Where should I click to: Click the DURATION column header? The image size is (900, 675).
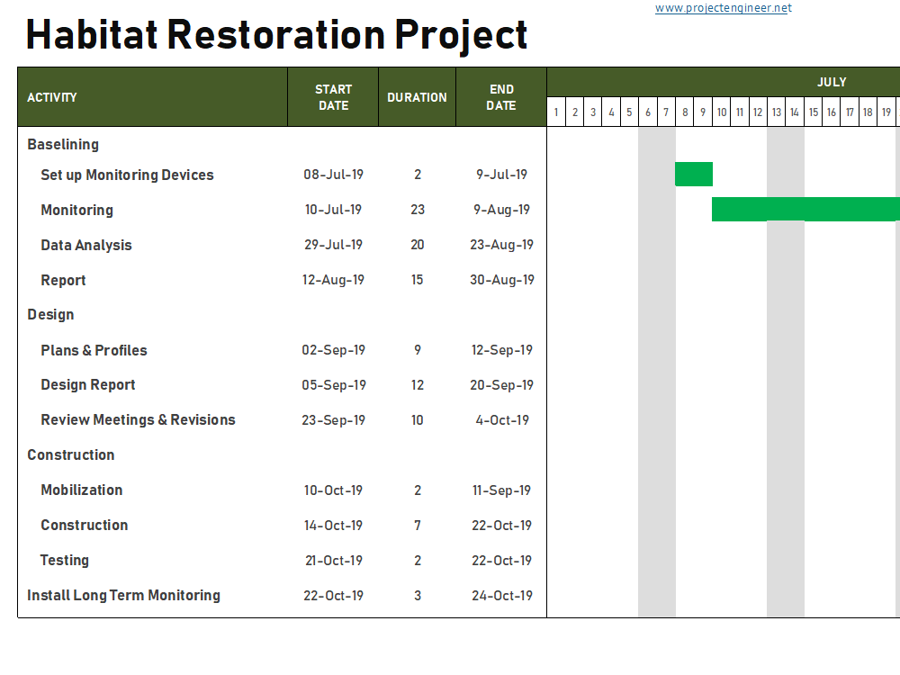[418, 97]
